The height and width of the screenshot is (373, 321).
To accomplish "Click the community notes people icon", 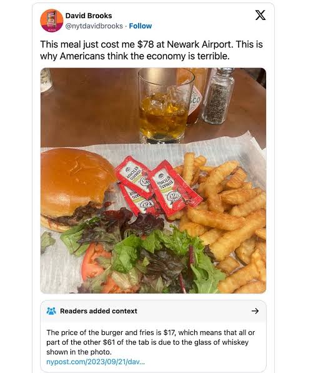I will 51,311.
